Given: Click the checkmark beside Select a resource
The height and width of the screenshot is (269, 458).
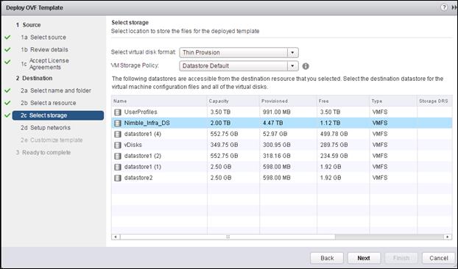Looking at the screenshot, I should click(x=7, y=103).
